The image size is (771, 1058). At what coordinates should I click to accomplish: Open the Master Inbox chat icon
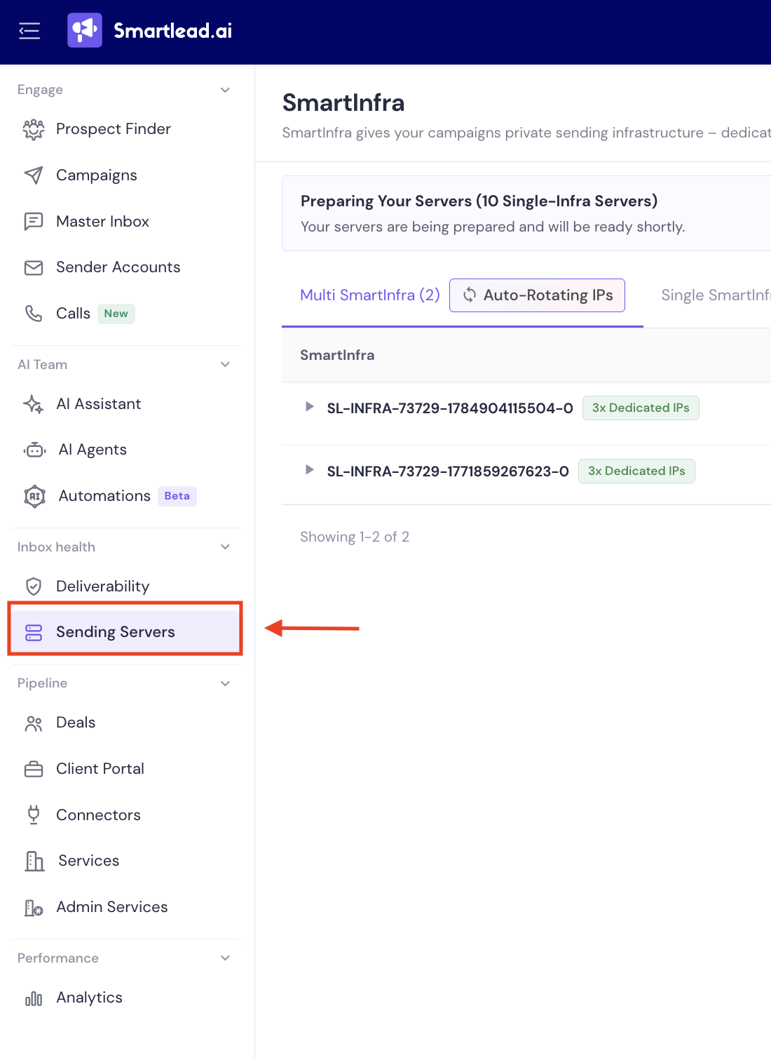[34, 222]
